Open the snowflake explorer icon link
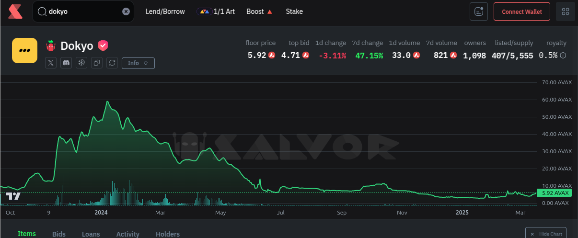 coord(81,63)
